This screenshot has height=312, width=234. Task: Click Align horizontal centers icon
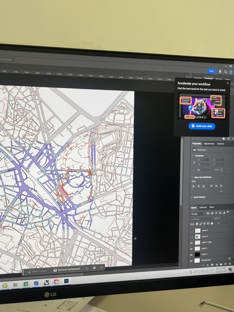point(198,186)
